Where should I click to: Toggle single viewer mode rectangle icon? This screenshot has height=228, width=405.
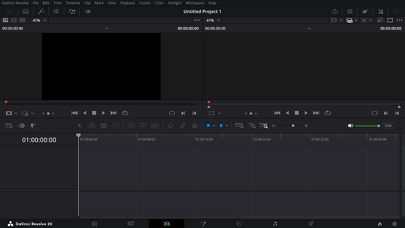coord(390,20)
